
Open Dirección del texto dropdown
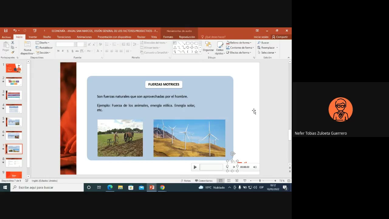pyautogui.click(x=153, y=43)
